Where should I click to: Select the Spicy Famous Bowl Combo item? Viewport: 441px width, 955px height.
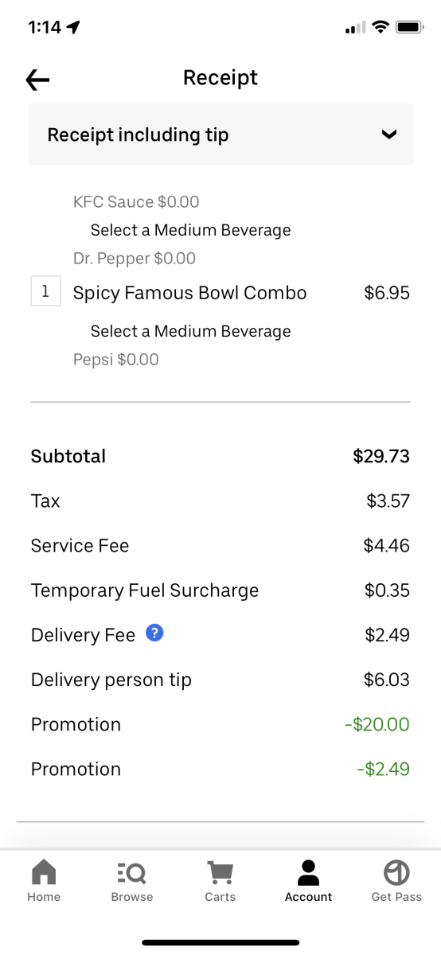pyautogui.click(x=189, y=293)
